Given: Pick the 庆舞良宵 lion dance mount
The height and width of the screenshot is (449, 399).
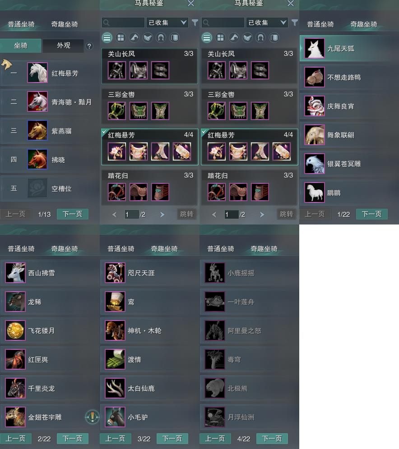Looking at the screenshot, I should coord(315,106).
